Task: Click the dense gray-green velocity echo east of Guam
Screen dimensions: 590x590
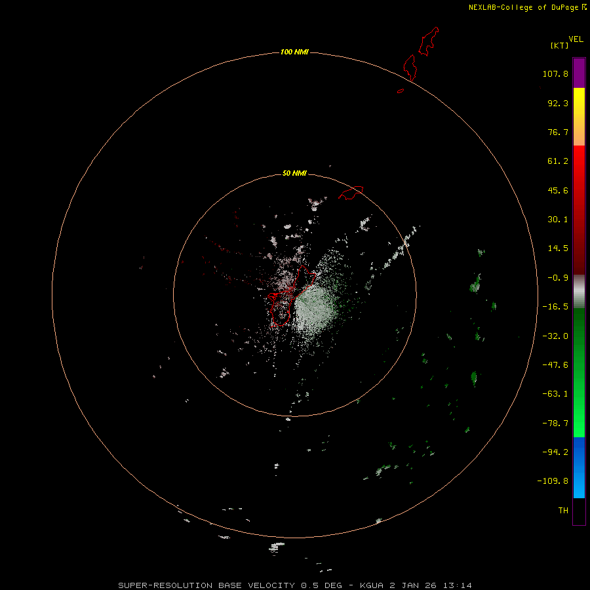Action: (313, 309)
